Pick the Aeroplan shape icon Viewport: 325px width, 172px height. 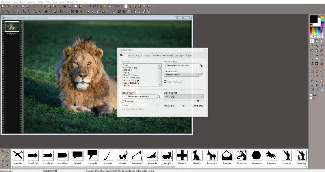click(x=18, y=155)
